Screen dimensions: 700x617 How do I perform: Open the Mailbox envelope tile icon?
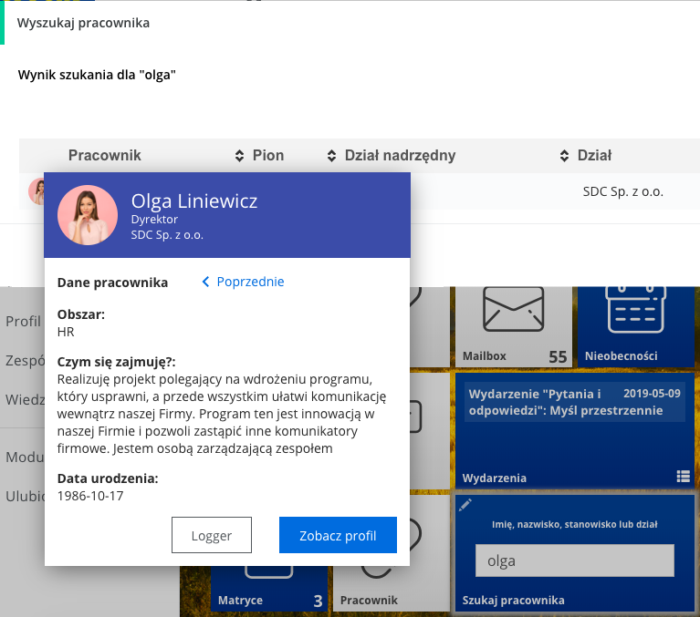(513, 309)
